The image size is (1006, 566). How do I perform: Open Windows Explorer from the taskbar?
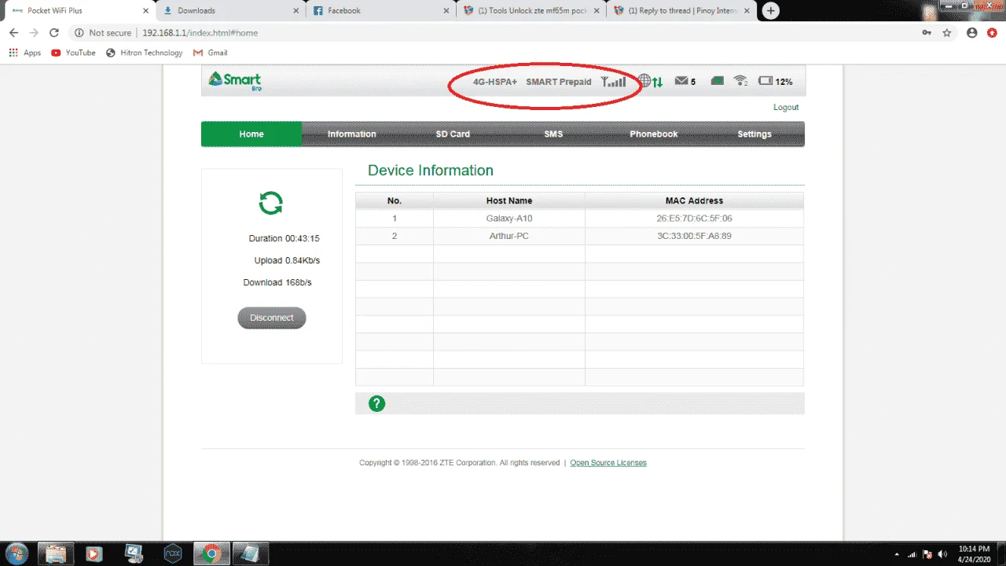[x=56, y=553]
